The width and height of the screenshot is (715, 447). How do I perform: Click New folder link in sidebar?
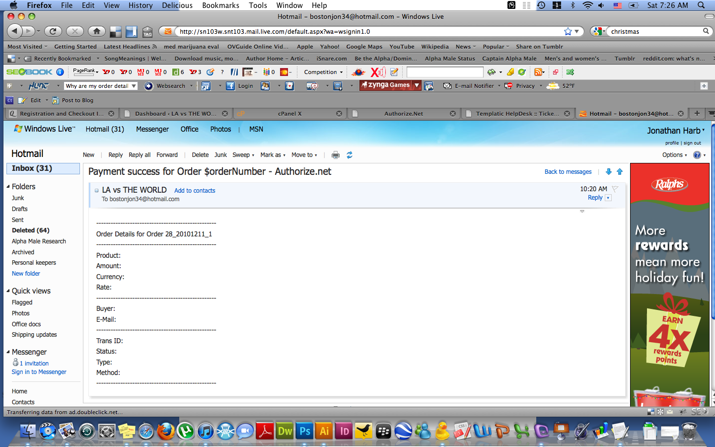[x=26, y=274]
